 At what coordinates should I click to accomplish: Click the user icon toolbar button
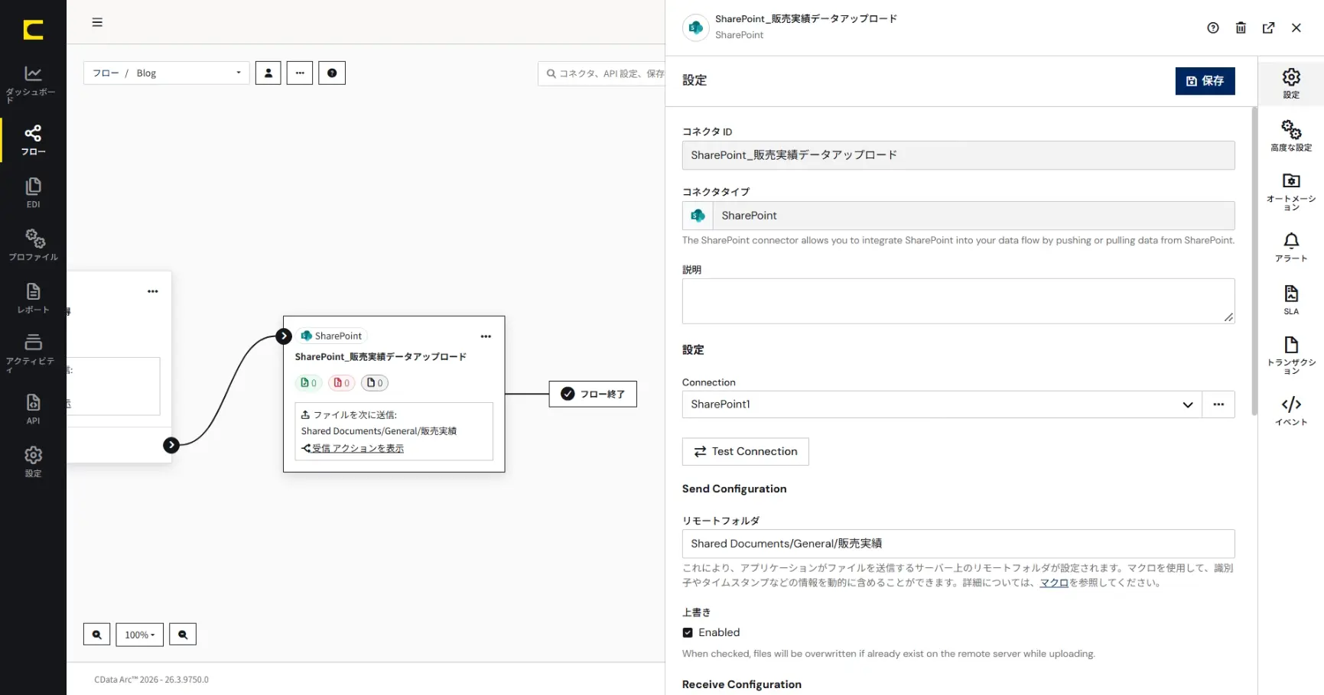click(x=268, y=73)
